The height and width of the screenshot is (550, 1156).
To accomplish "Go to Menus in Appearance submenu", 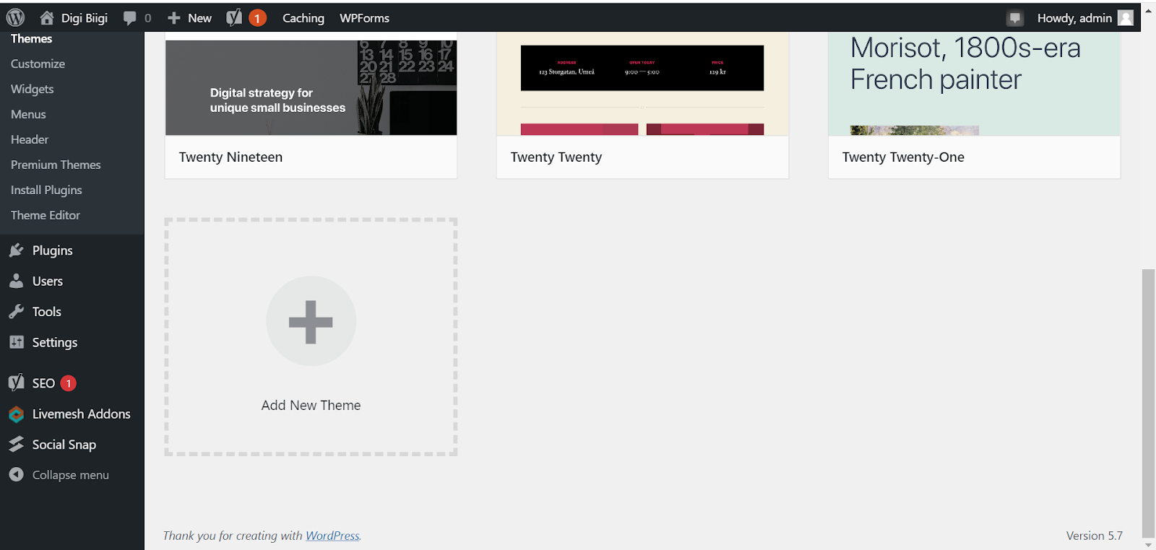I will (28, 114).
